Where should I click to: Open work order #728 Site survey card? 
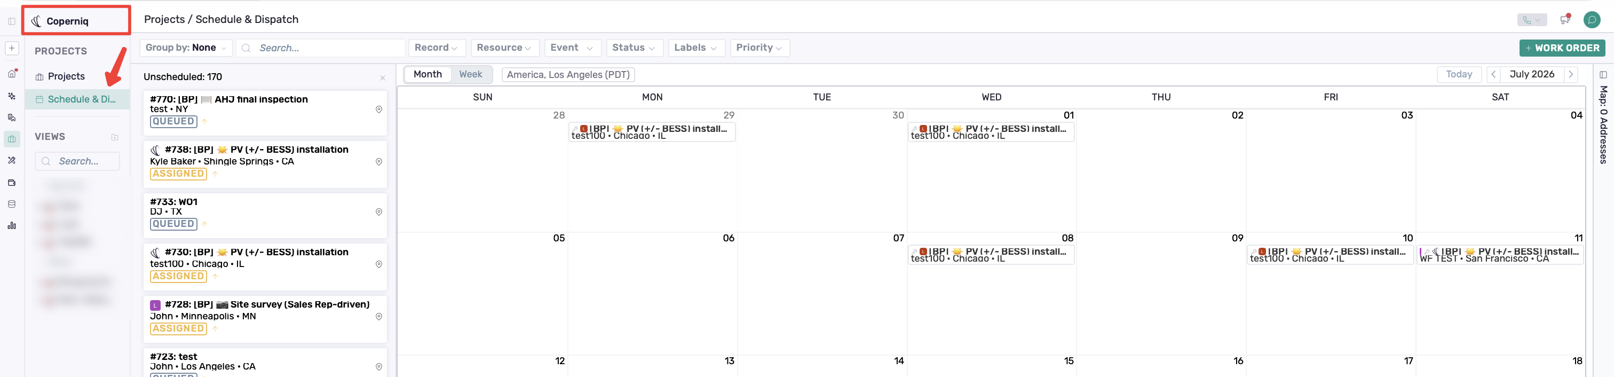pyautogui.click(x=265, y=319)
